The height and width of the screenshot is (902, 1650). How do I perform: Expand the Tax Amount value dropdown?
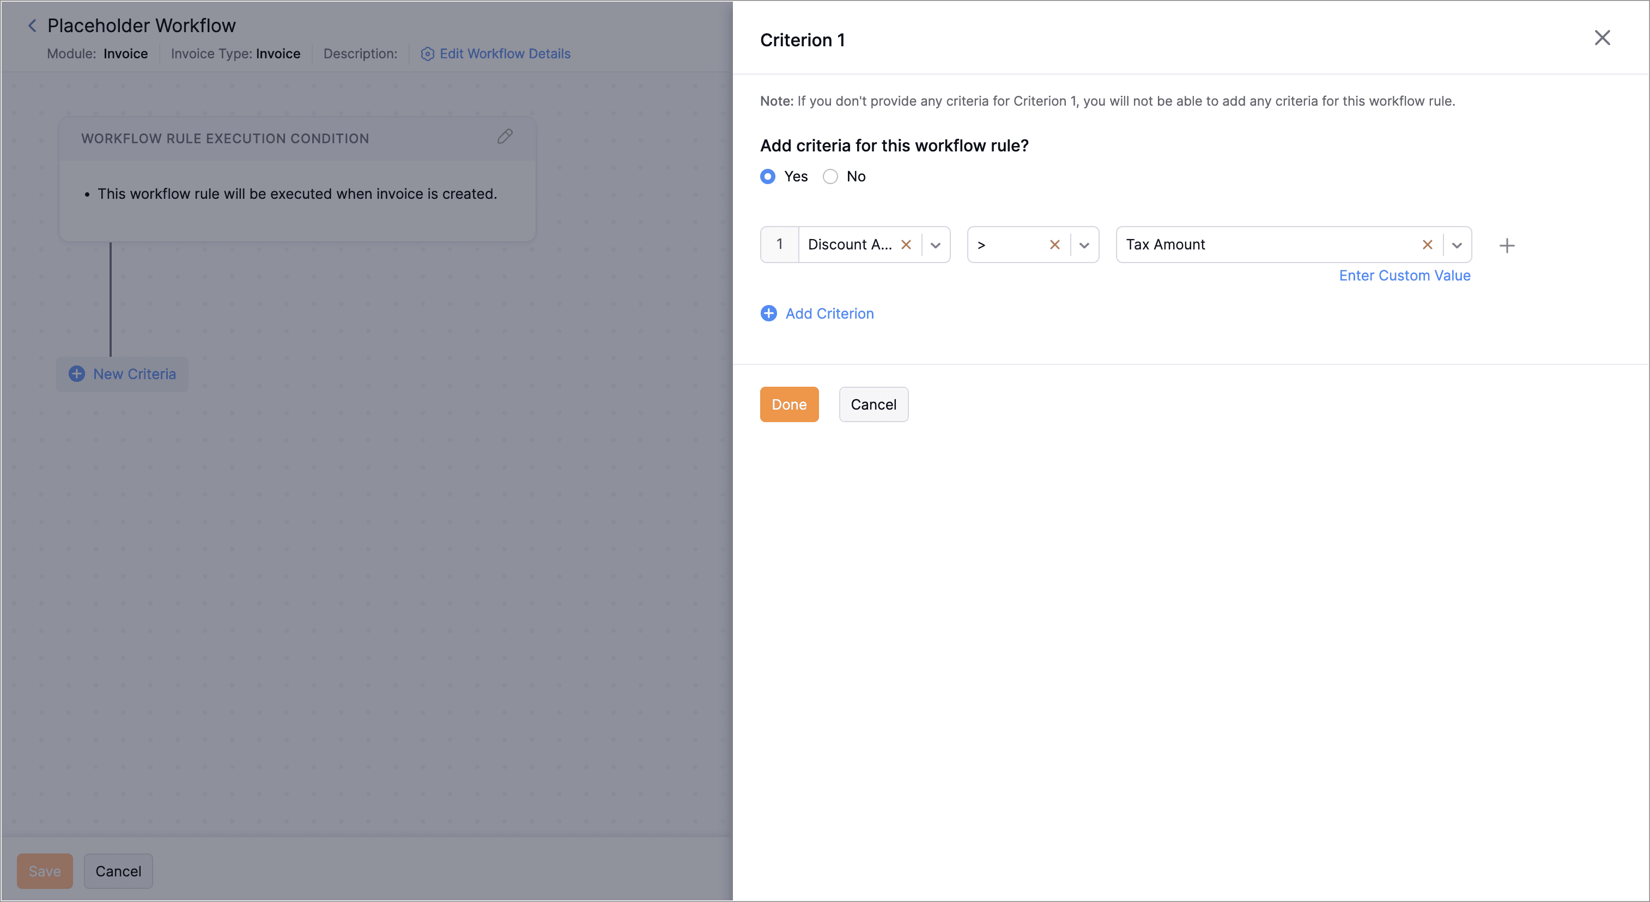1457,245
